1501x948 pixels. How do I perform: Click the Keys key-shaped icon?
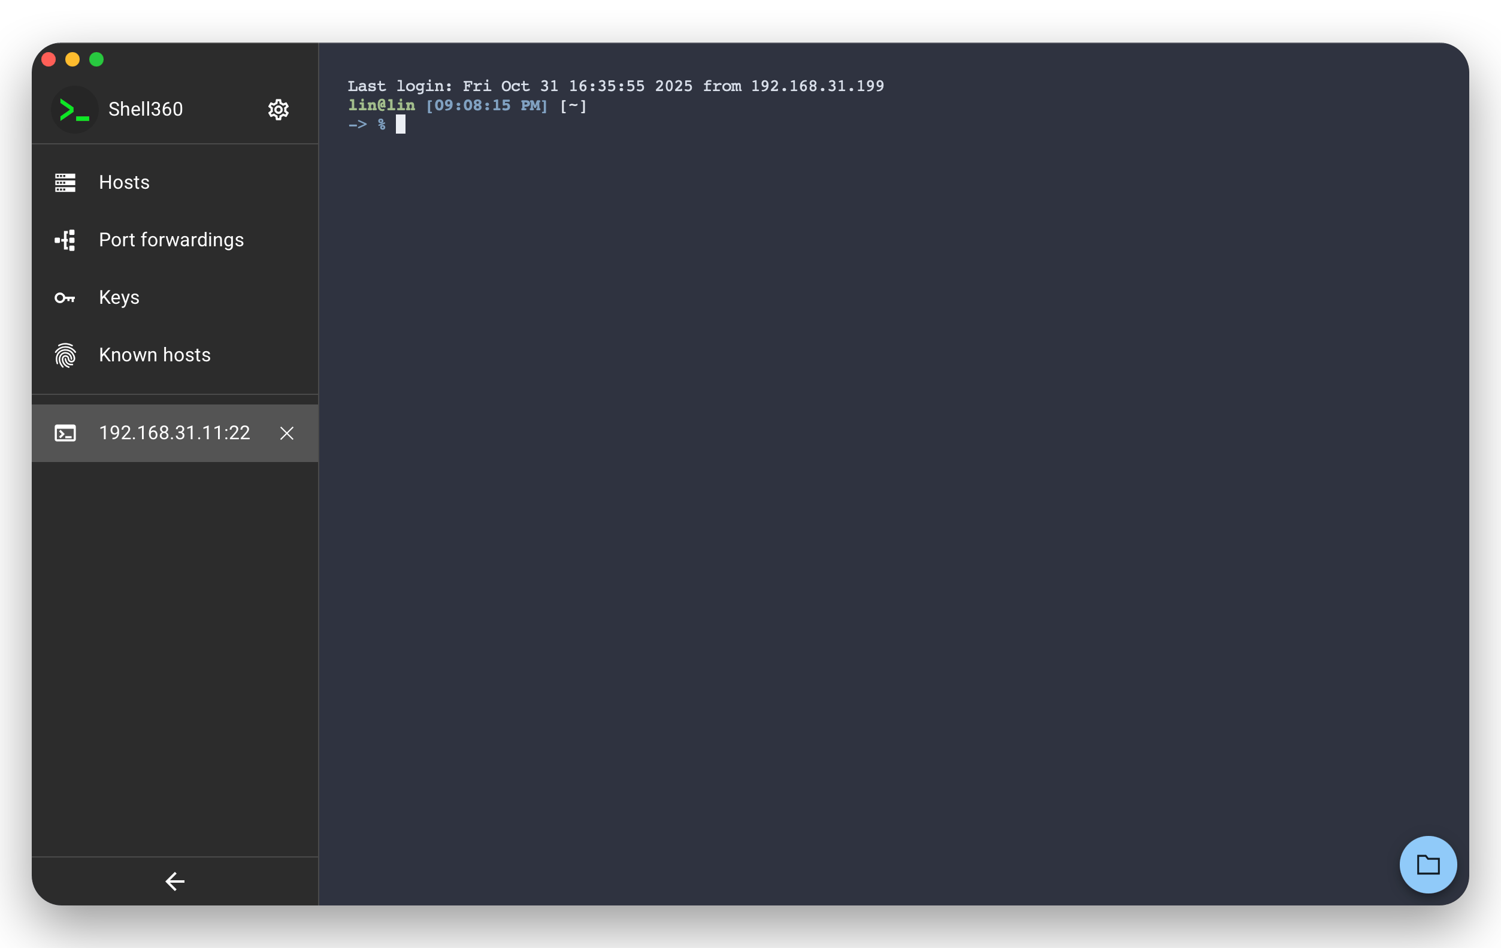(x=65, y=298)
